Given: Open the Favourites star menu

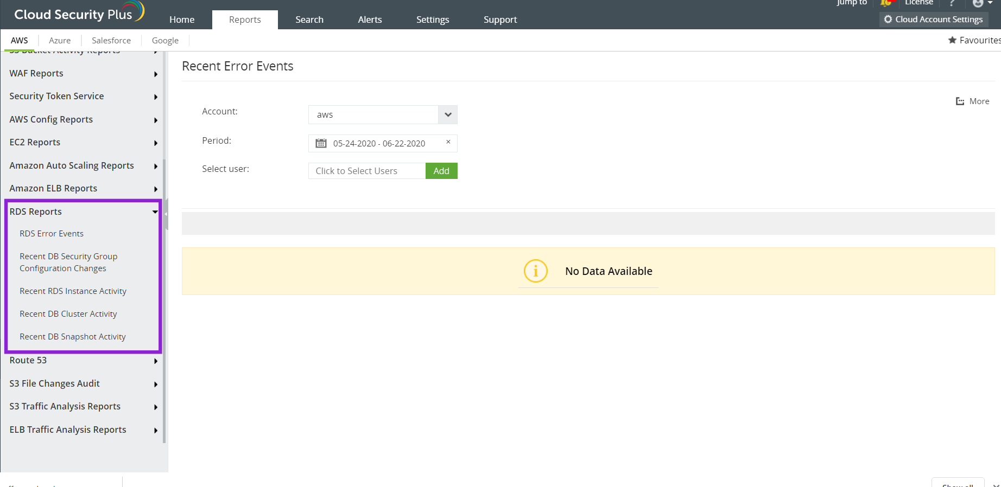Looking at the screenshot, I should pyautogui.click(x=974, y=40).
